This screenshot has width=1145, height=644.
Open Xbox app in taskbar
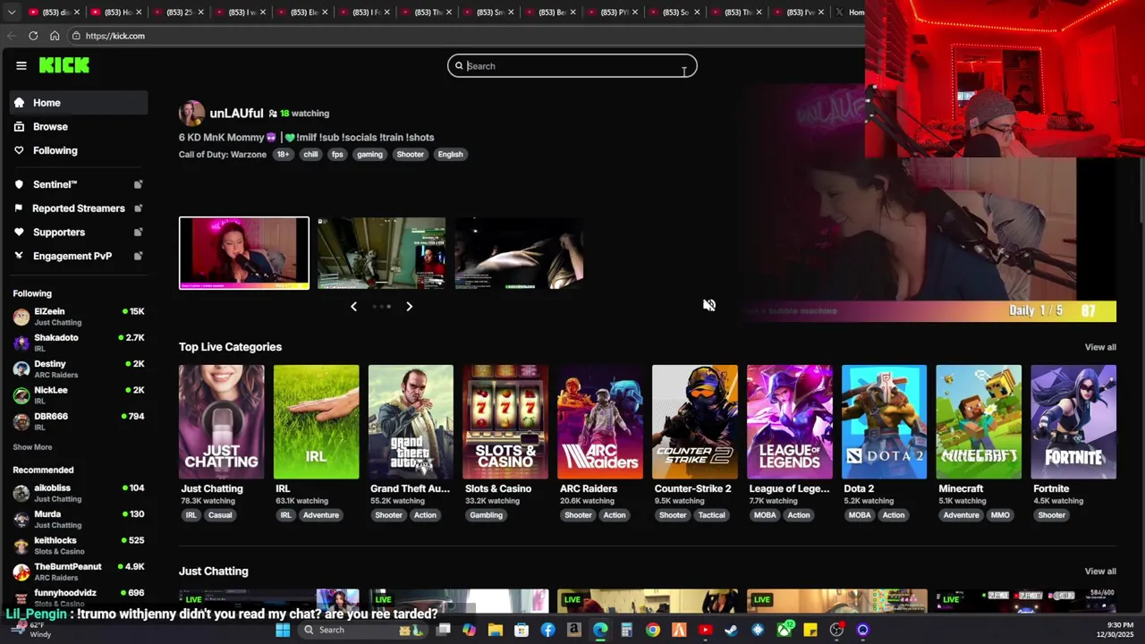click(x=785, y=630)
